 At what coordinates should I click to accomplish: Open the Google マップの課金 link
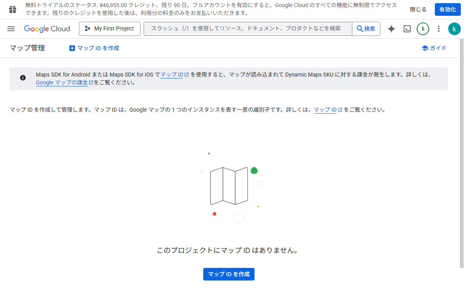click(62, 83)
